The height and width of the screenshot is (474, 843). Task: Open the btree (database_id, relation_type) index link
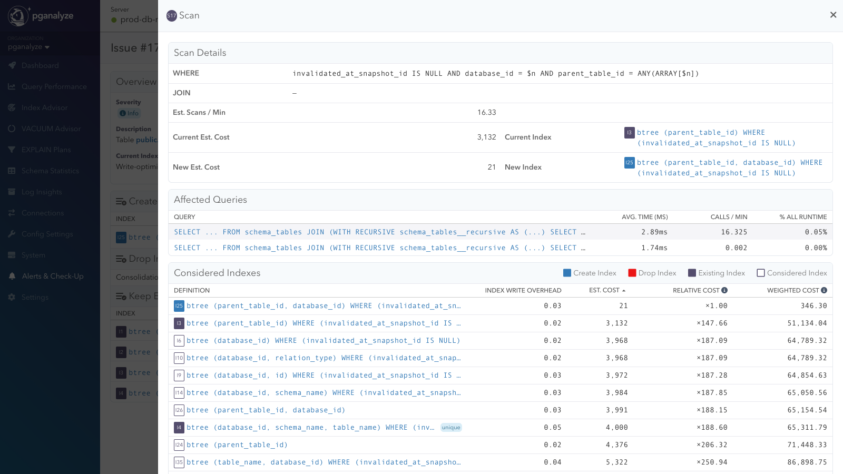(324, 358)
